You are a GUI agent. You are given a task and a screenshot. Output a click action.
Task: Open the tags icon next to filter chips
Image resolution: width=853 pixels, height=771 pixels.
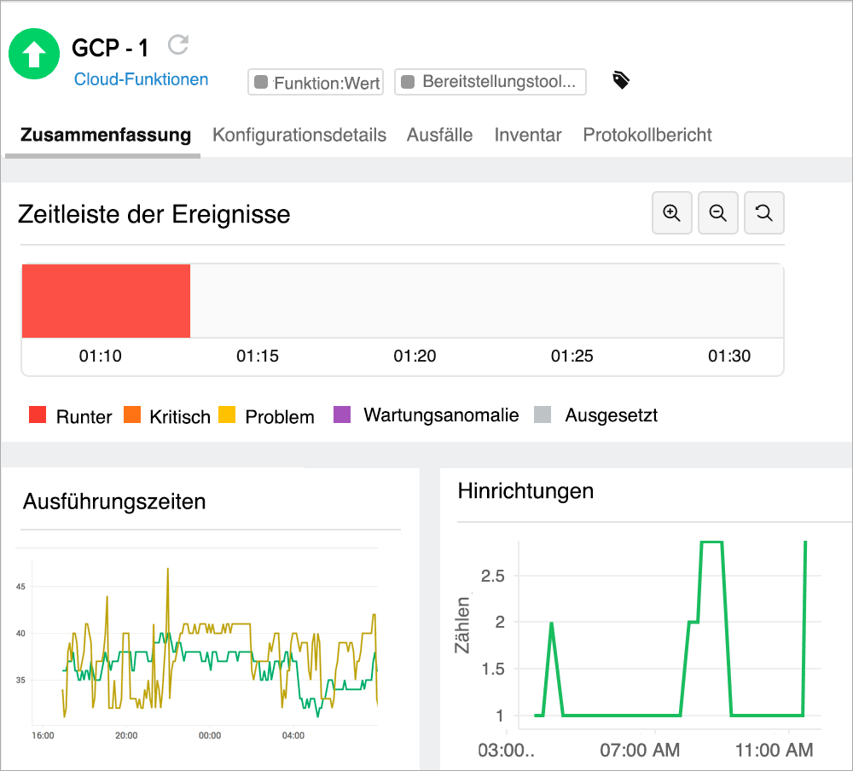click(x=621, y=79)
